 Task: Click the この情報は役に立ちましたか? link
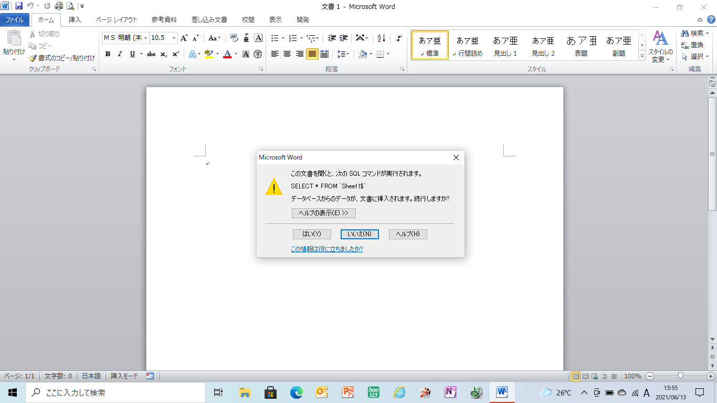(x=327, y=249)
